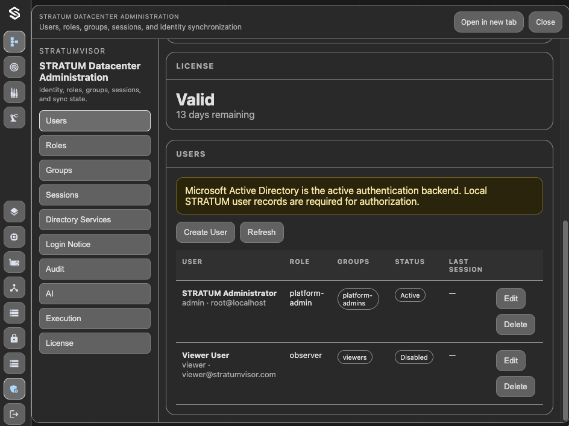Click the Create User button

pyautogui.click(x=206, y=232)
